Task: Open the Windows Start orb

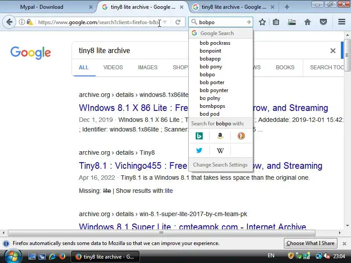Action: 13,256
